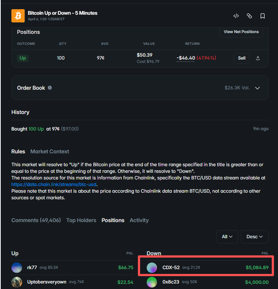Click Uptobersveryown's avg 74¢ text
The width and height of the screenshot is (278, 289).
(x=76, y=282)
